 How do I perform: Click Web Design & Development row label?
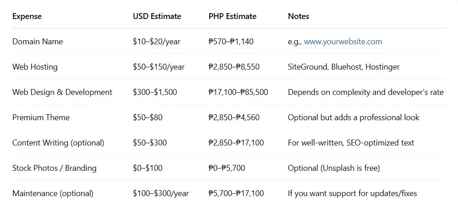[62, 92]
